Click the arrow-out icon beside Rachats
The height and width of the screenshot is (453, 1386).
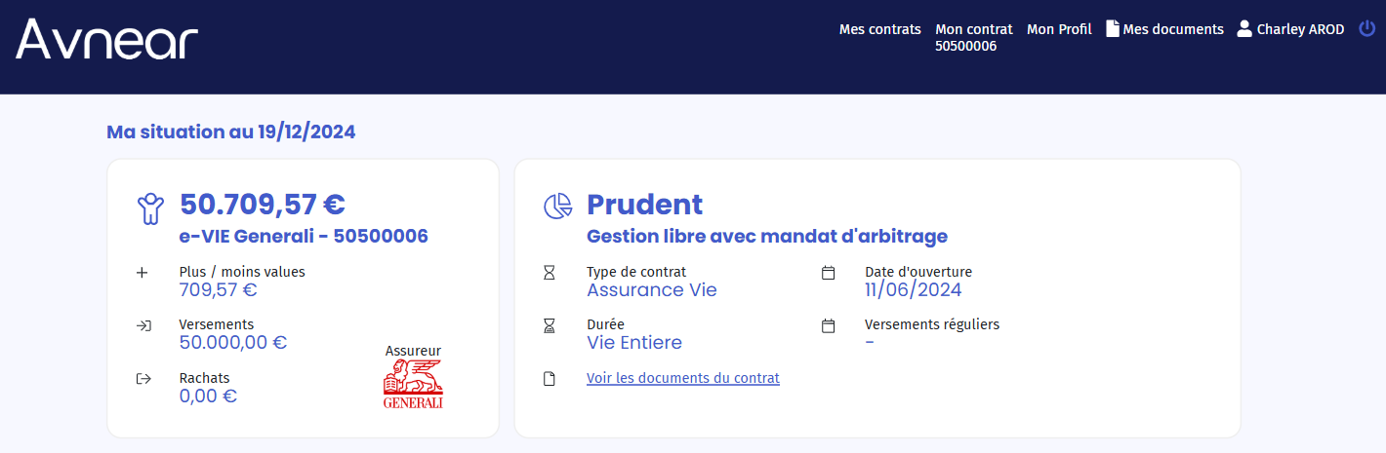click(x=143, y=378)
